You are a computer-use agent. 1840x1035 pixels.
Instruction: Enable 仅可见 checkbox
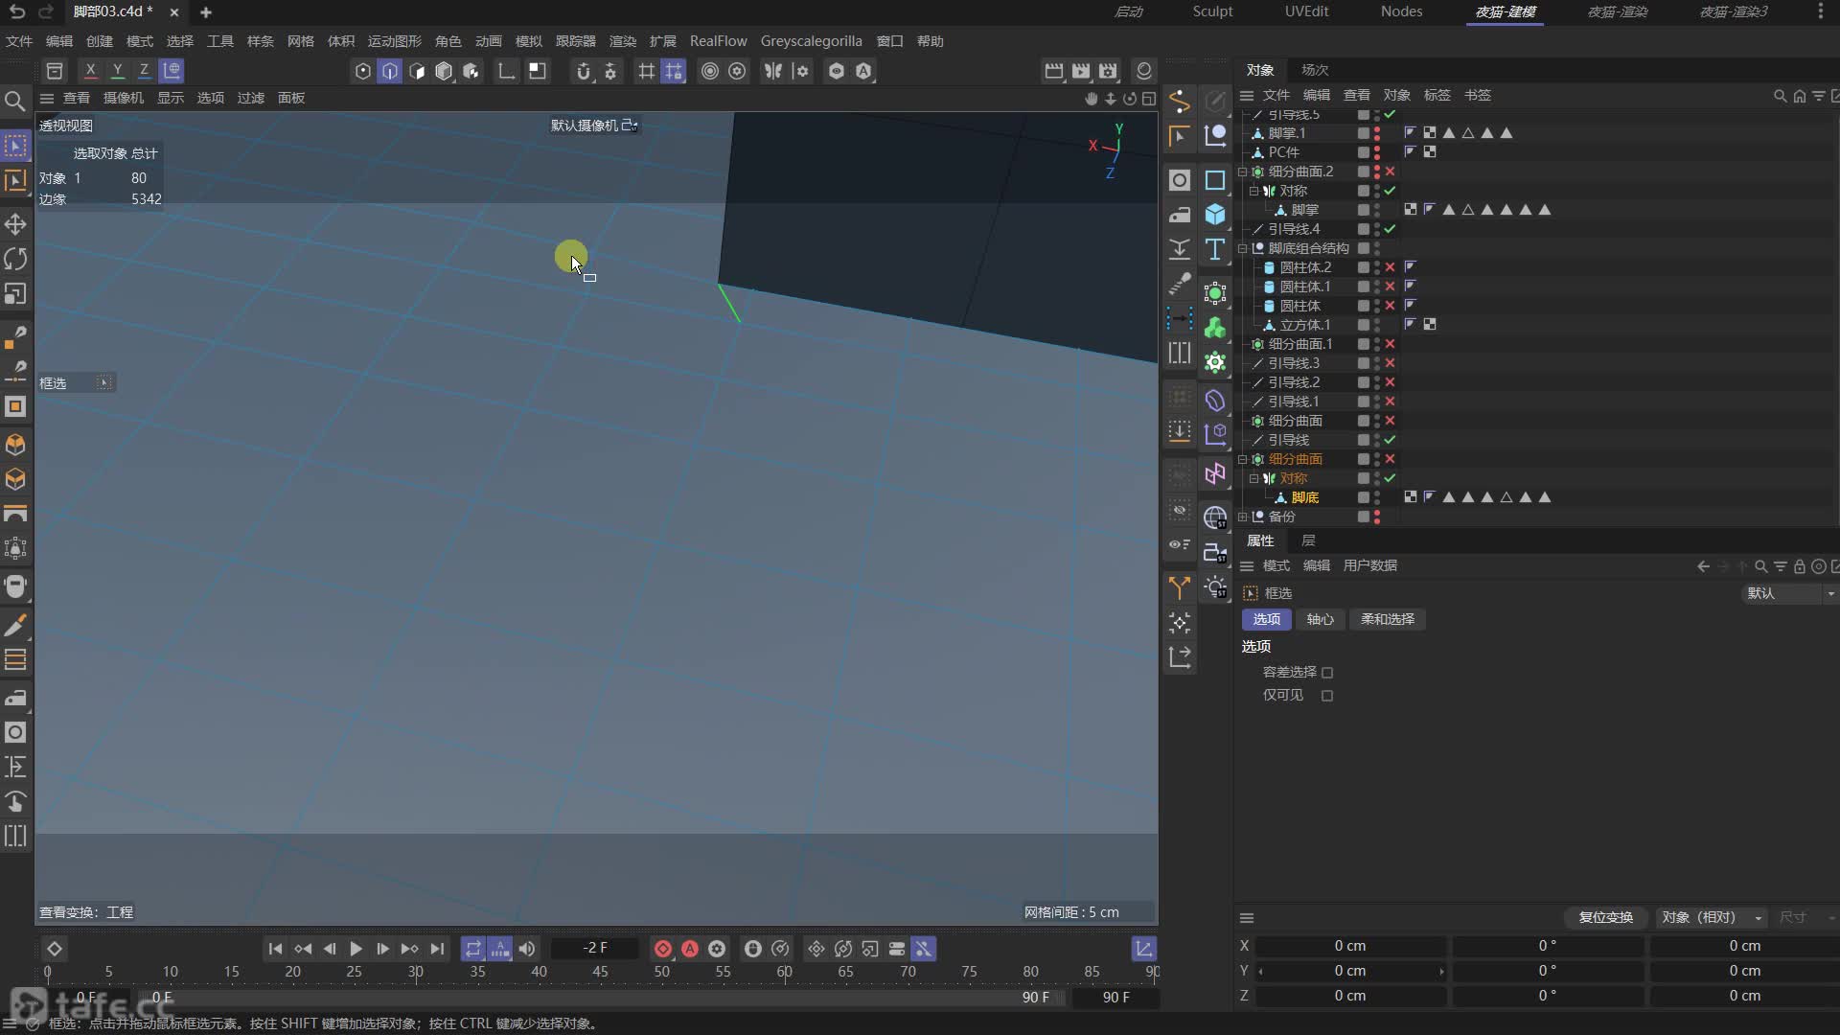point(1327,696)
